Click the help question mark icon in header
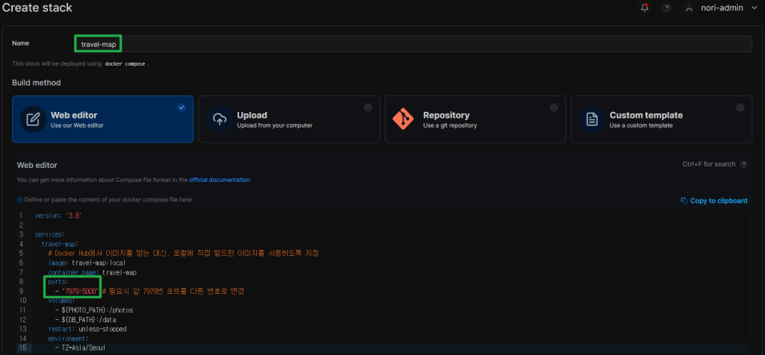Viewport: 765px width, 355px height. (667, 8)
